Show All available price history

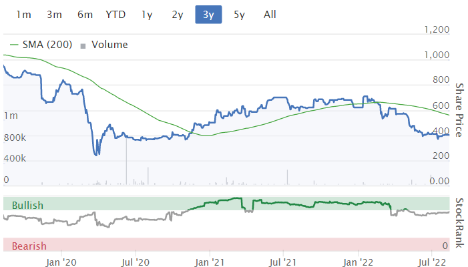tap(270, 14)
